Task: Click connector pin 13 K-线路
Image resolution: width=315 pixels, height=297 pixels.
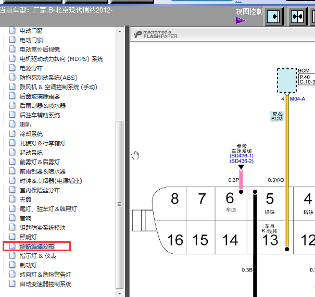Action: point(270,237)
